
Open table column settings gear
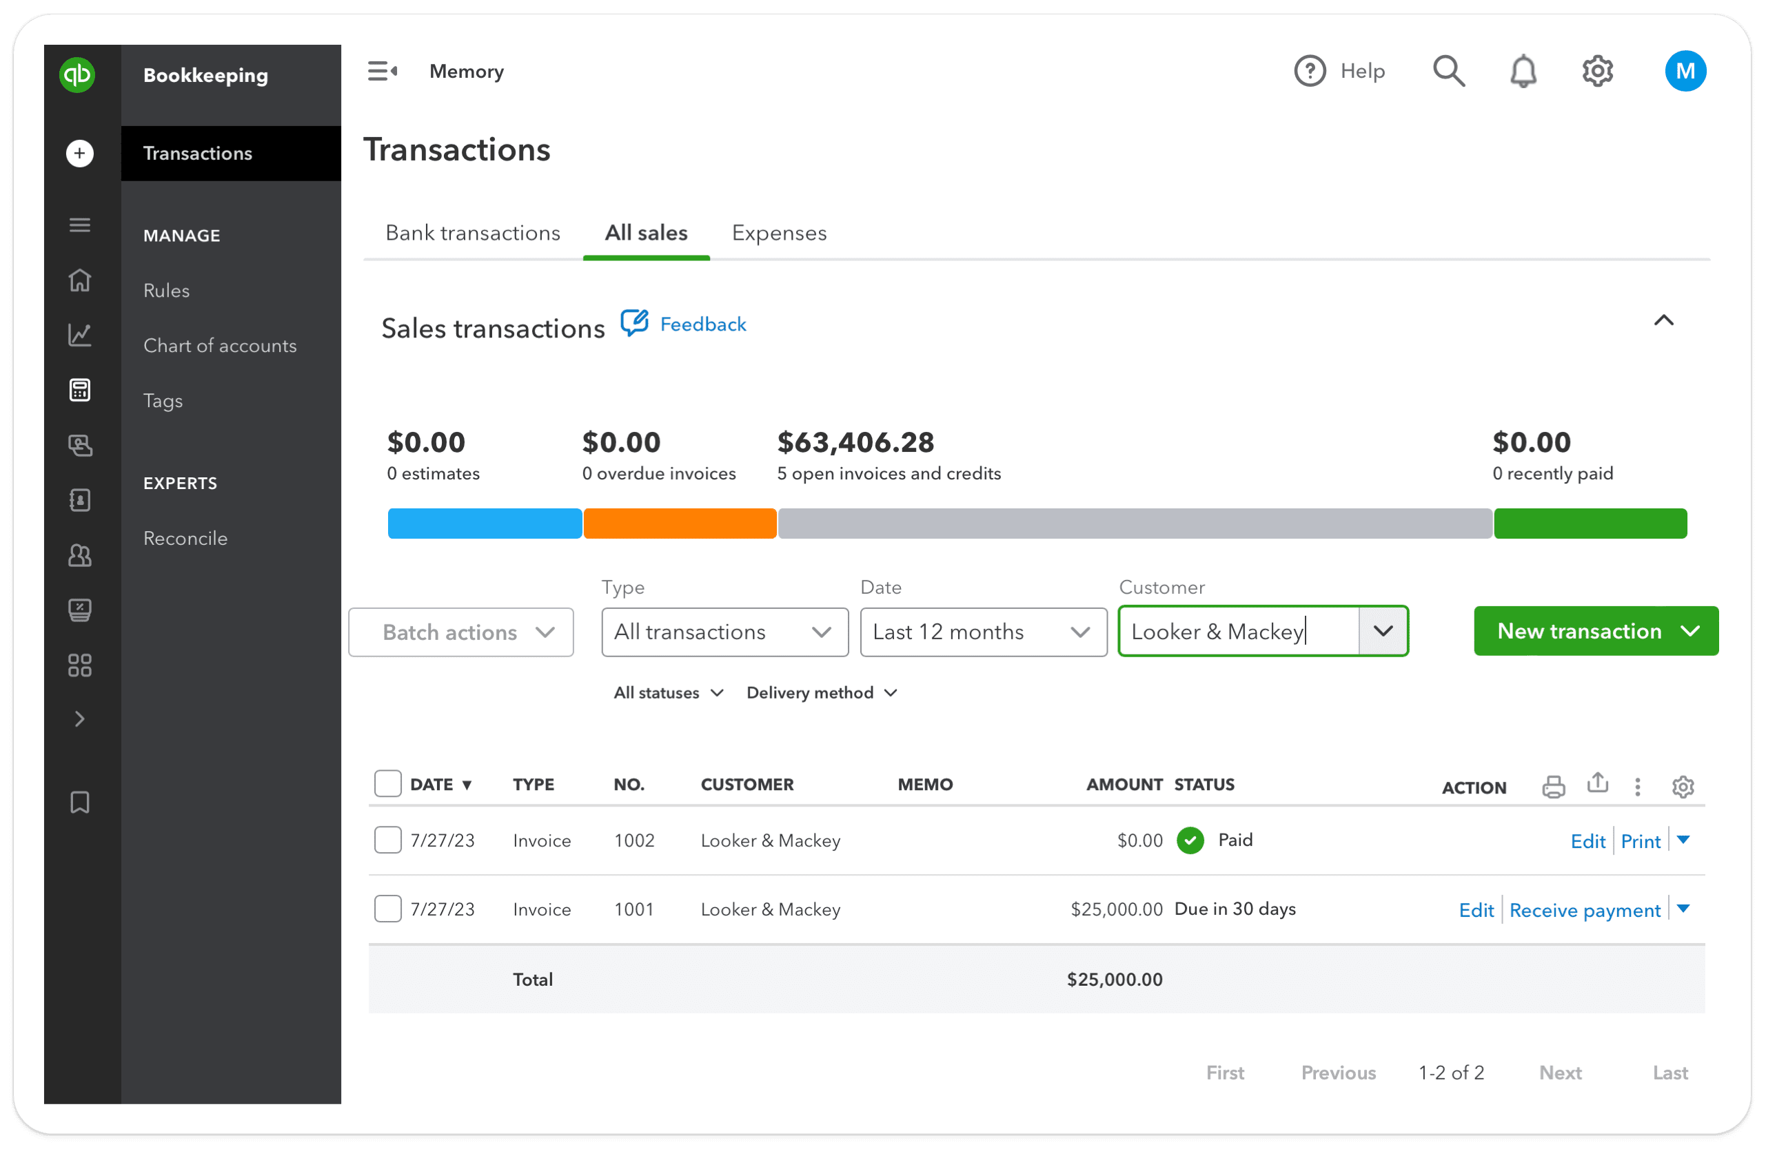point(1683,787)
